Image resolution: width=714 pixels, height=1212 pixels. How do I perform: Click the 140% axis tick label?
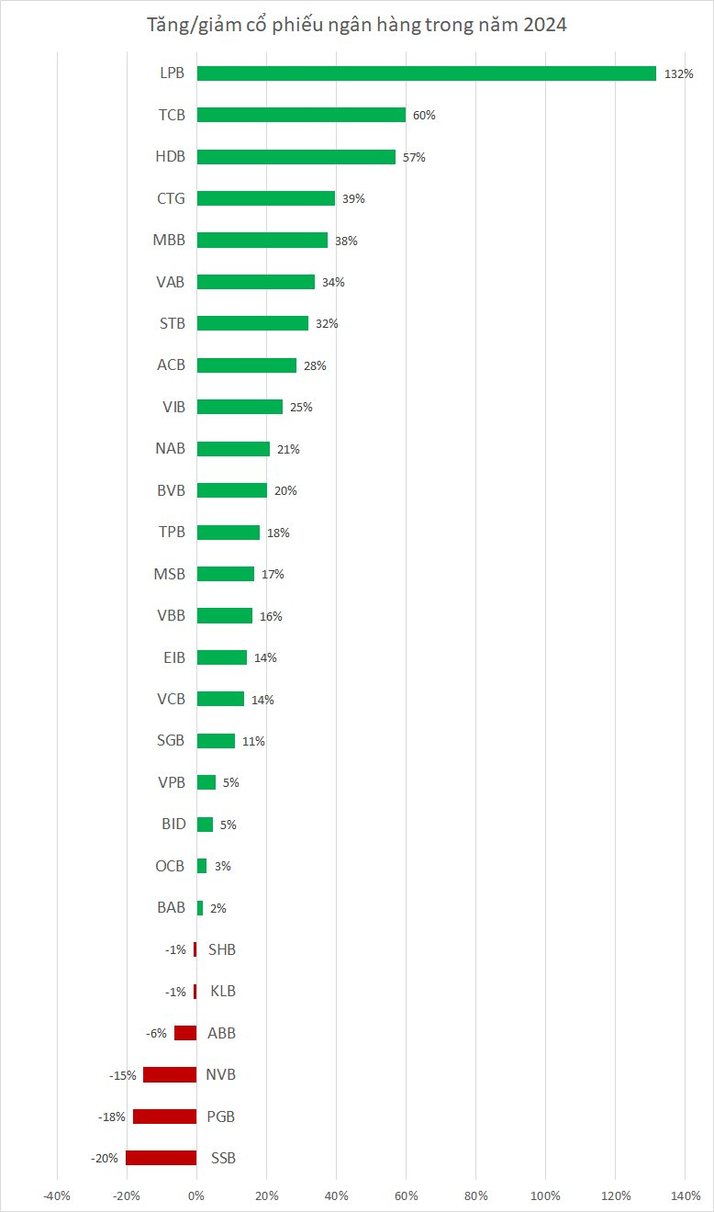click(x=686, y=1195)
